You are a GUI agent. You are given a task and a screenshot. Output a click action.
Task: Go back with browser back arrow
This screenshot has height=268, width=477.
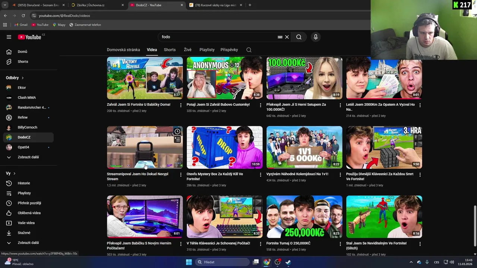(5, 16)
